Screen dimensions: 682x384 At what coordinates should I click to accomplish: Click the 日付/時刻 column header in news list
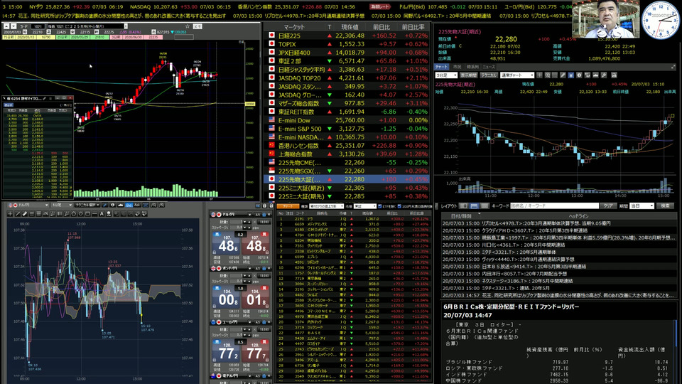(x=461, y=216)
